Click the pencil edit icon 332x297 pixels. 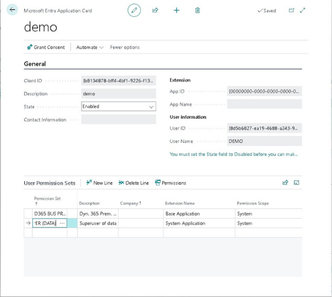tap(134, 10)
